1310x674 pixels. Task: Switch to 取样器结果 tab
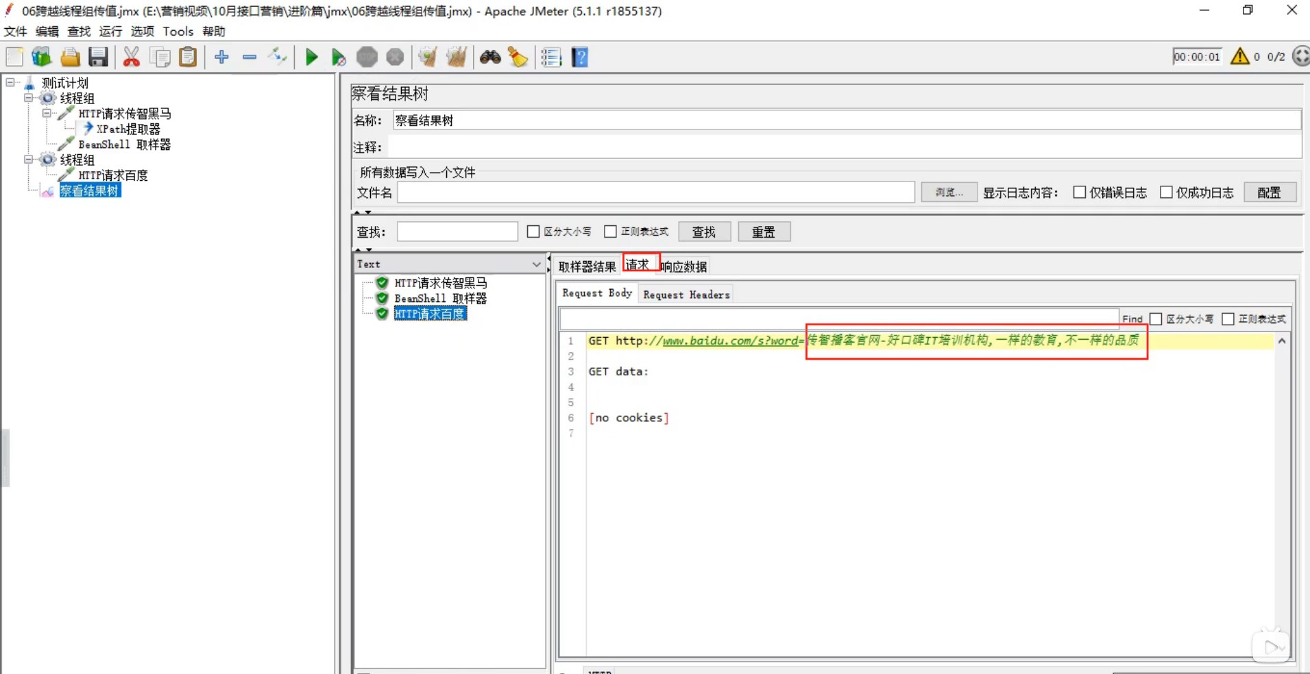[587, 266]
